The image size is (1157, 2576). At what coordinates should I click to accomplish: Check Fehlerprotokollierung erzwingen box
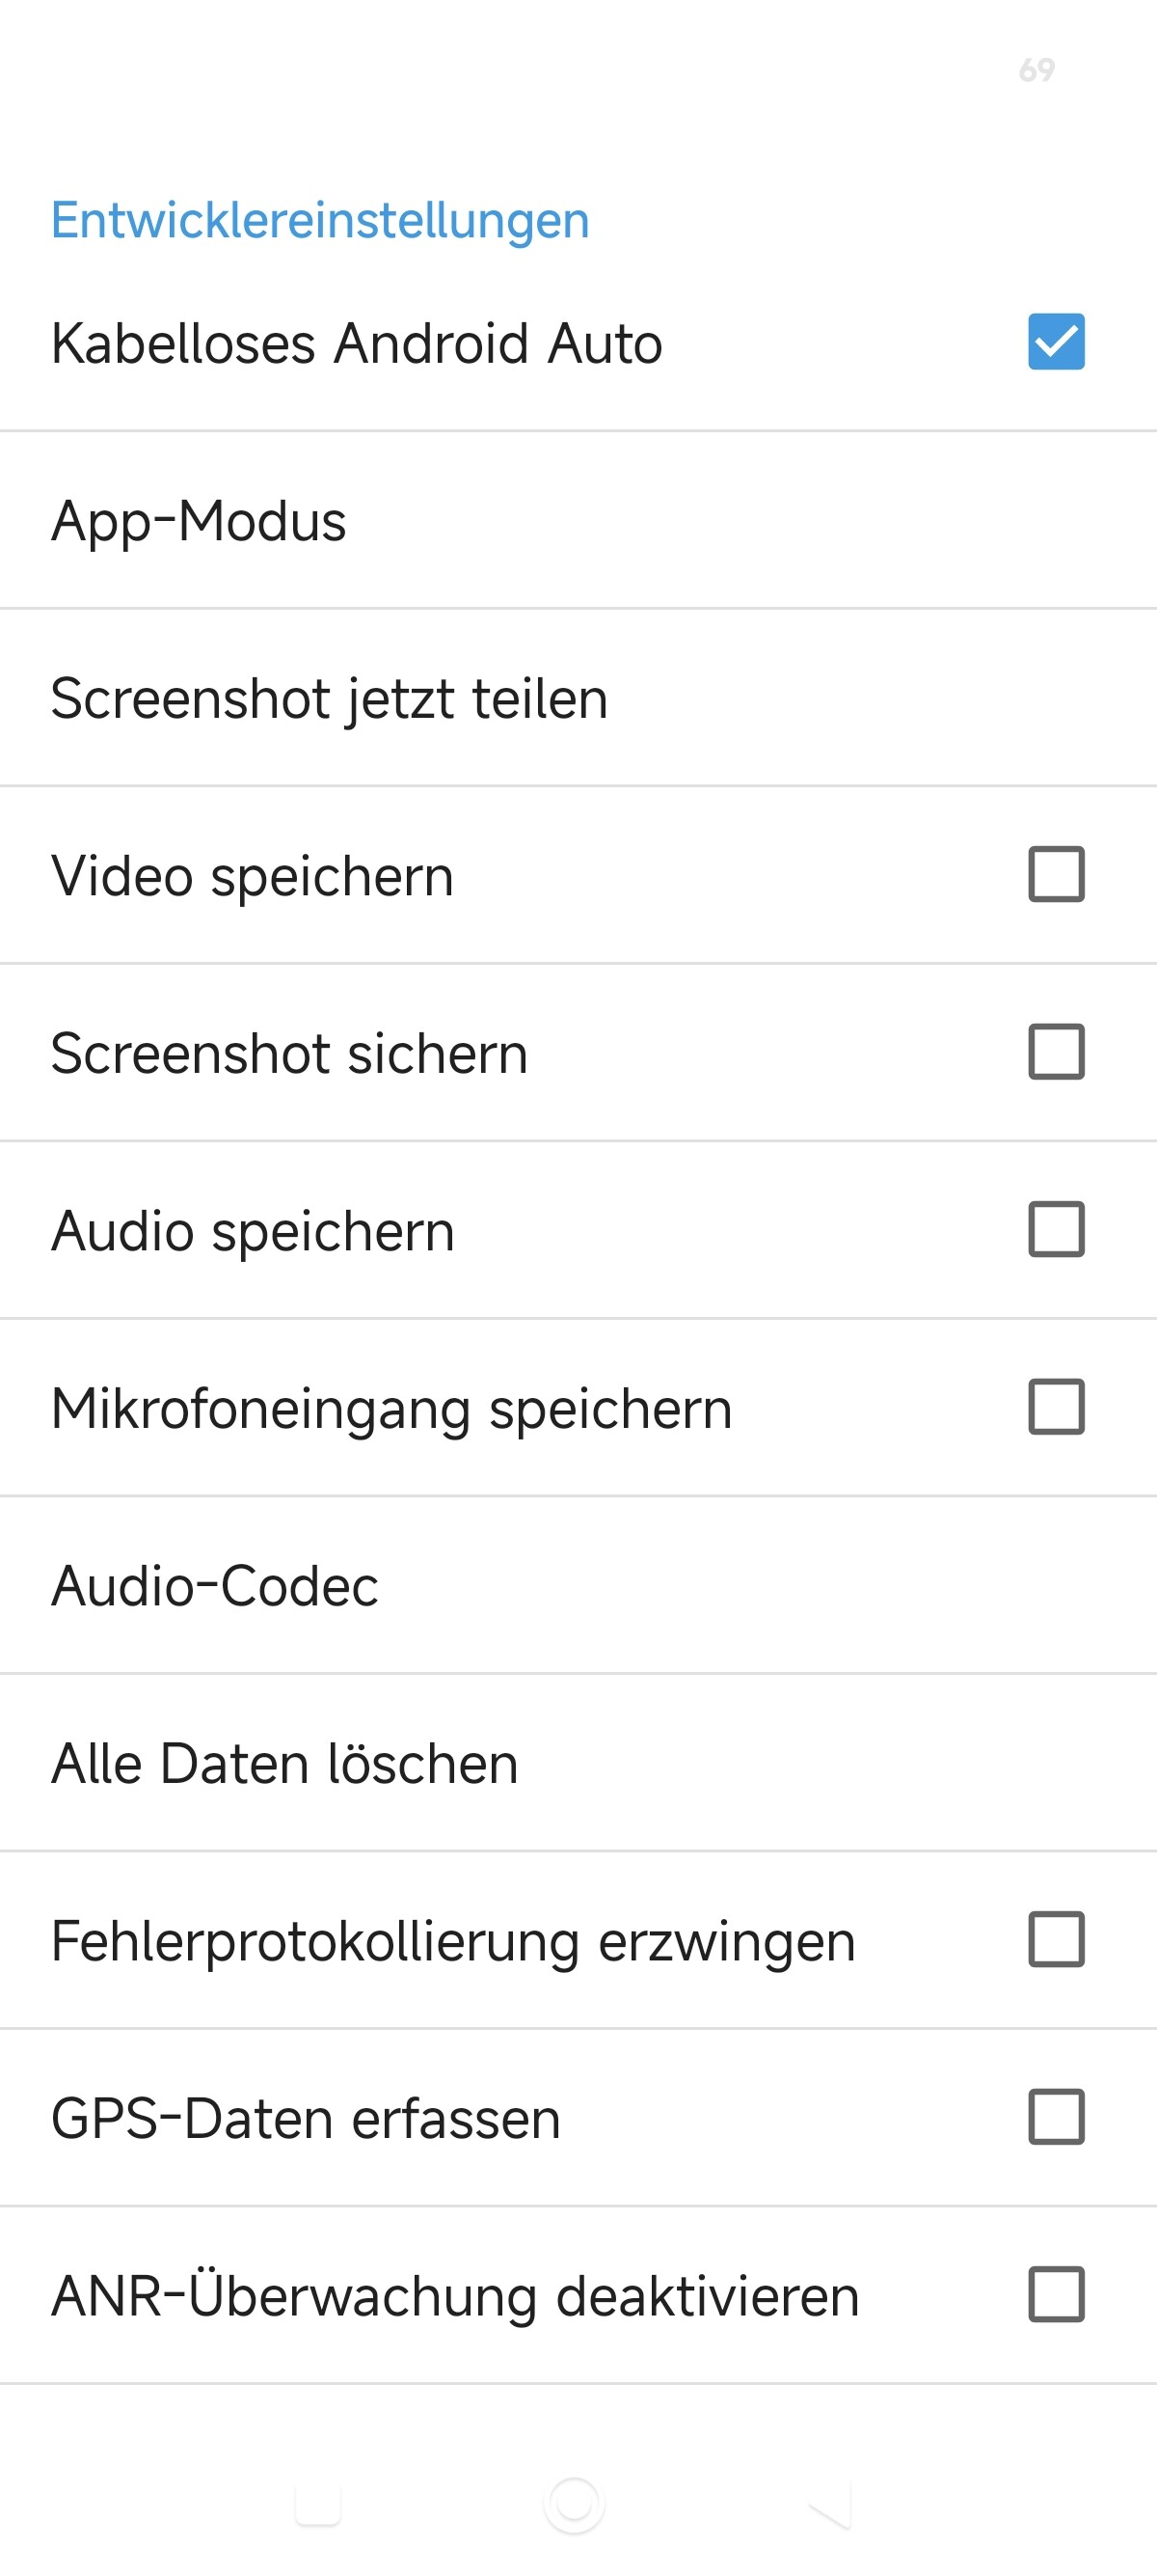tap(1056, 1940)
